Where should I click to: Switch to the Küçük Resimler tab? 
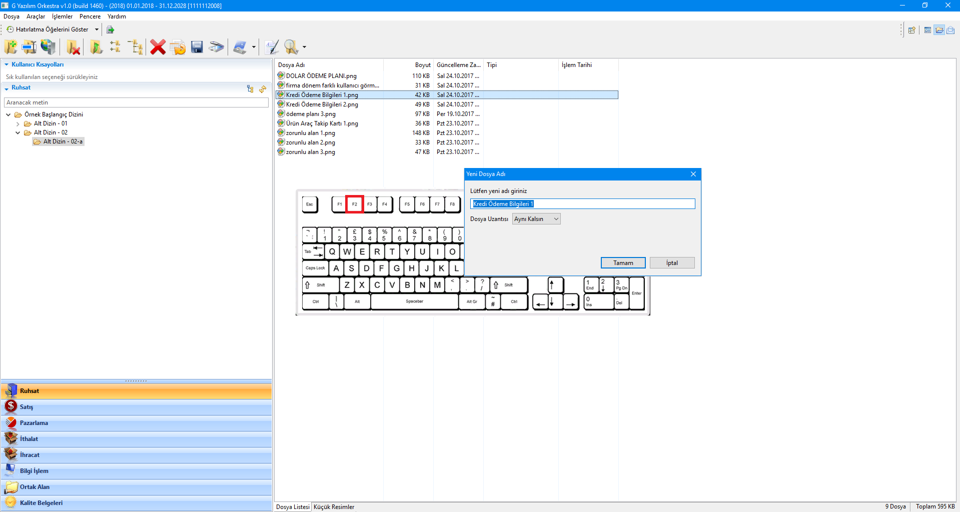[334, 507]
